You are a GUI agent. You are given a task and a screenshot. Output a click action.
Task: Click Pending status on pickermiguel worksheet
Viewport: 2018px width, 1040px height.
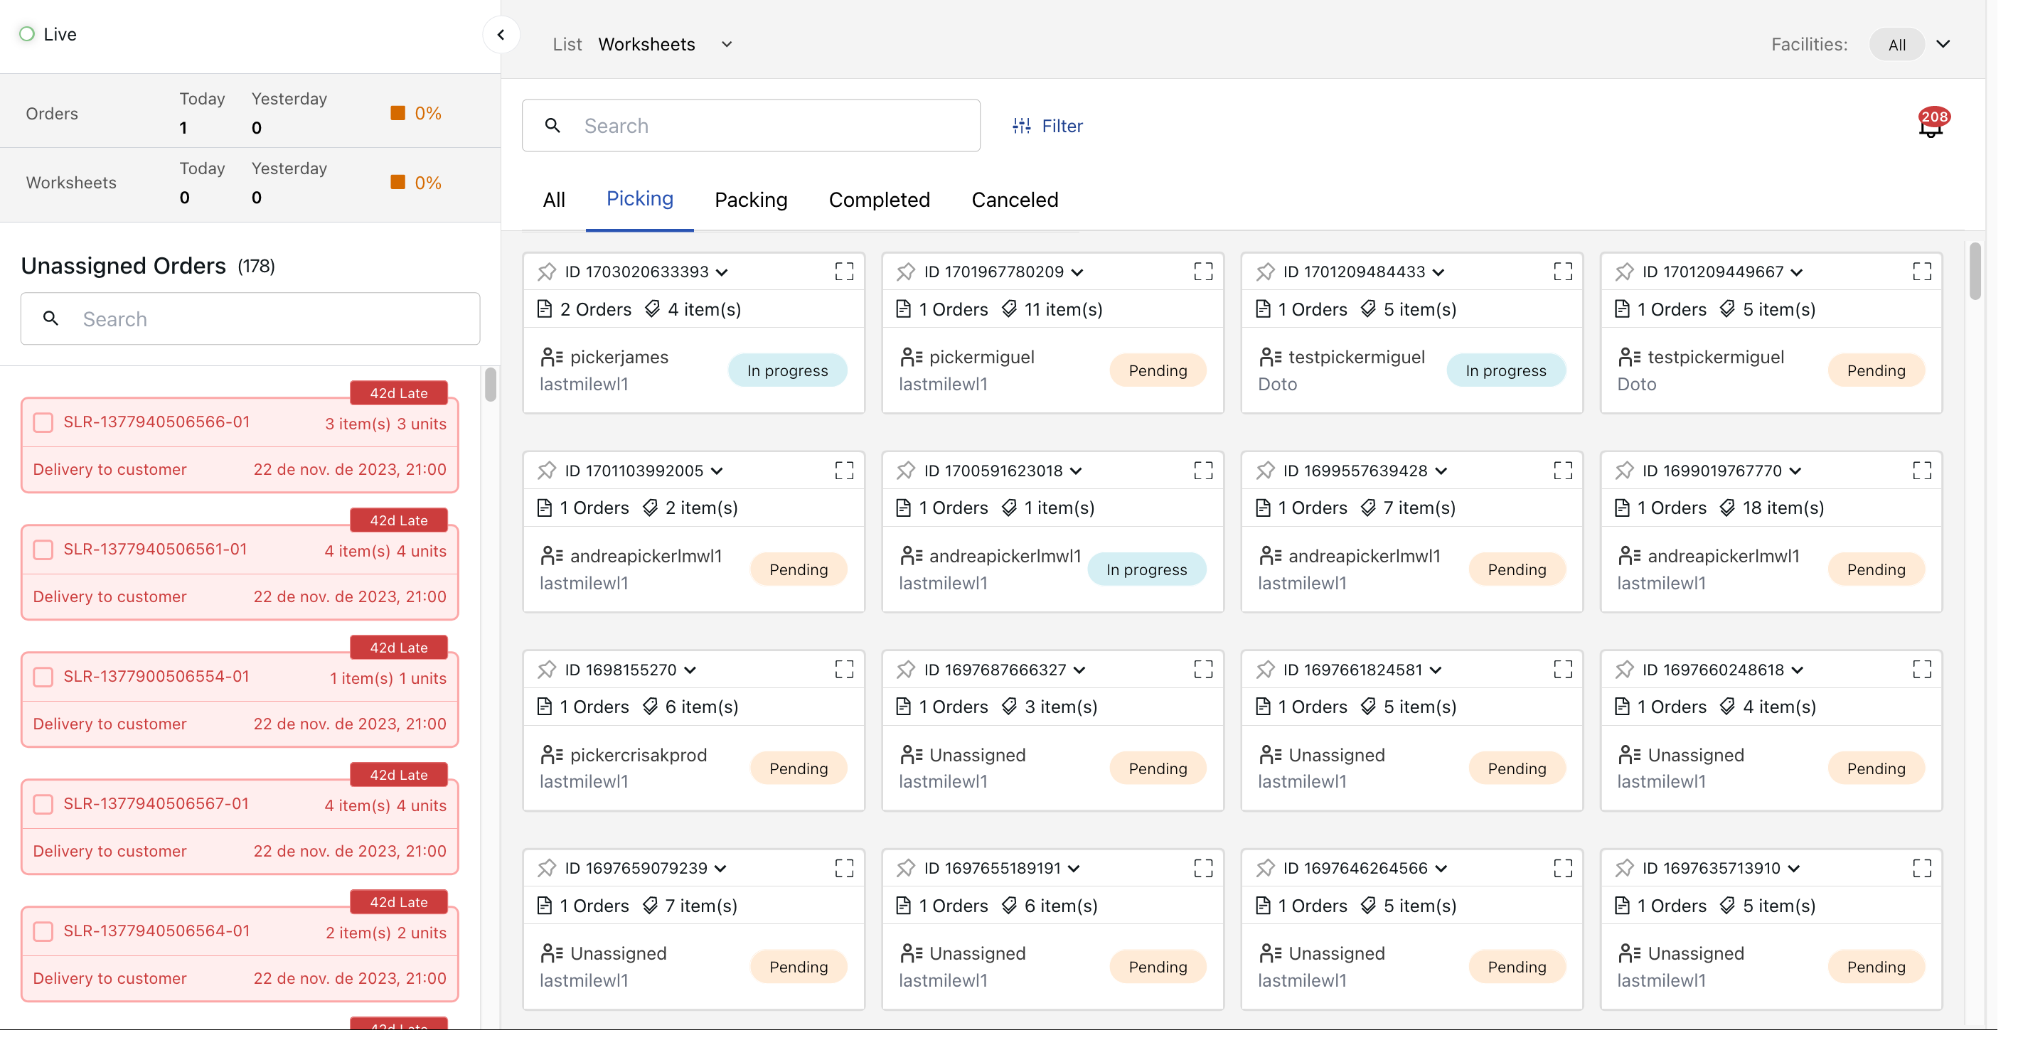(x=1157, y=370)
